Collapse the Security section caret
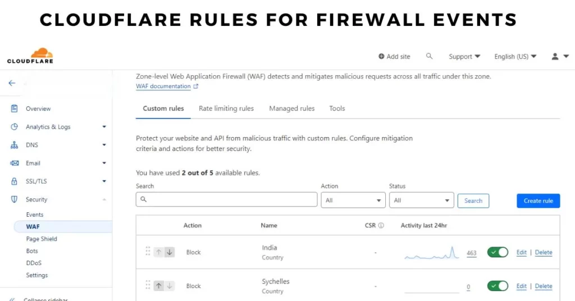 click(x=104, y=199)
